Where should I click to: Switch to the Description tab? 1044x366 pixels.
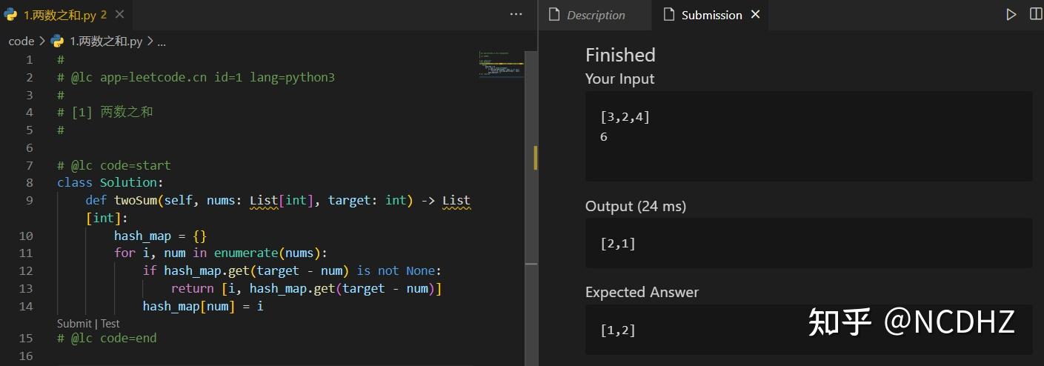tap(595, 15)
